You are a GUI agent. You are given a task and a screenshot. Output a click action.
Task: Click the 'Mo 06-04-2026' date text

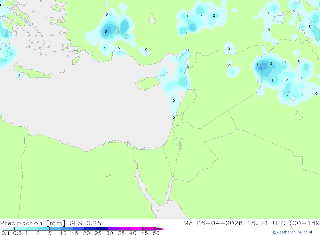(213, 223)
